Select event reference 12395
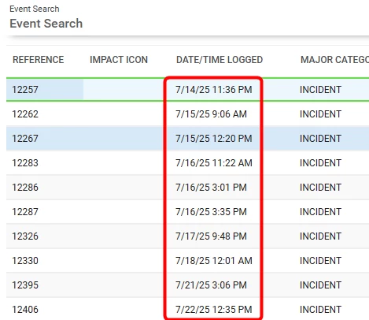 (25, 285)
